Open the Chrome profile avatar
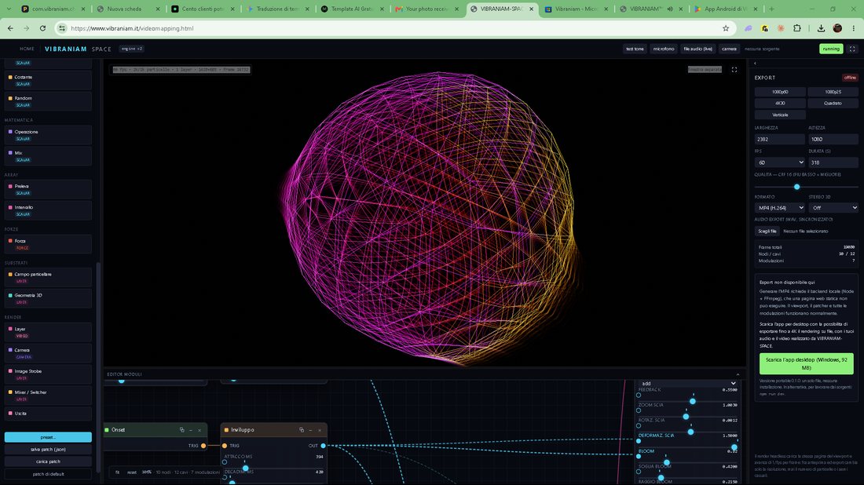This screenshot has width=864, height=485. [837, 28]
